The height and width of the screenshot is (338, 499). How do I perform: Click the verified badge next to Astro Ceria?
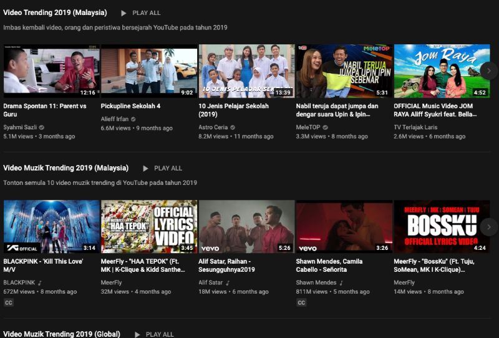233,127
